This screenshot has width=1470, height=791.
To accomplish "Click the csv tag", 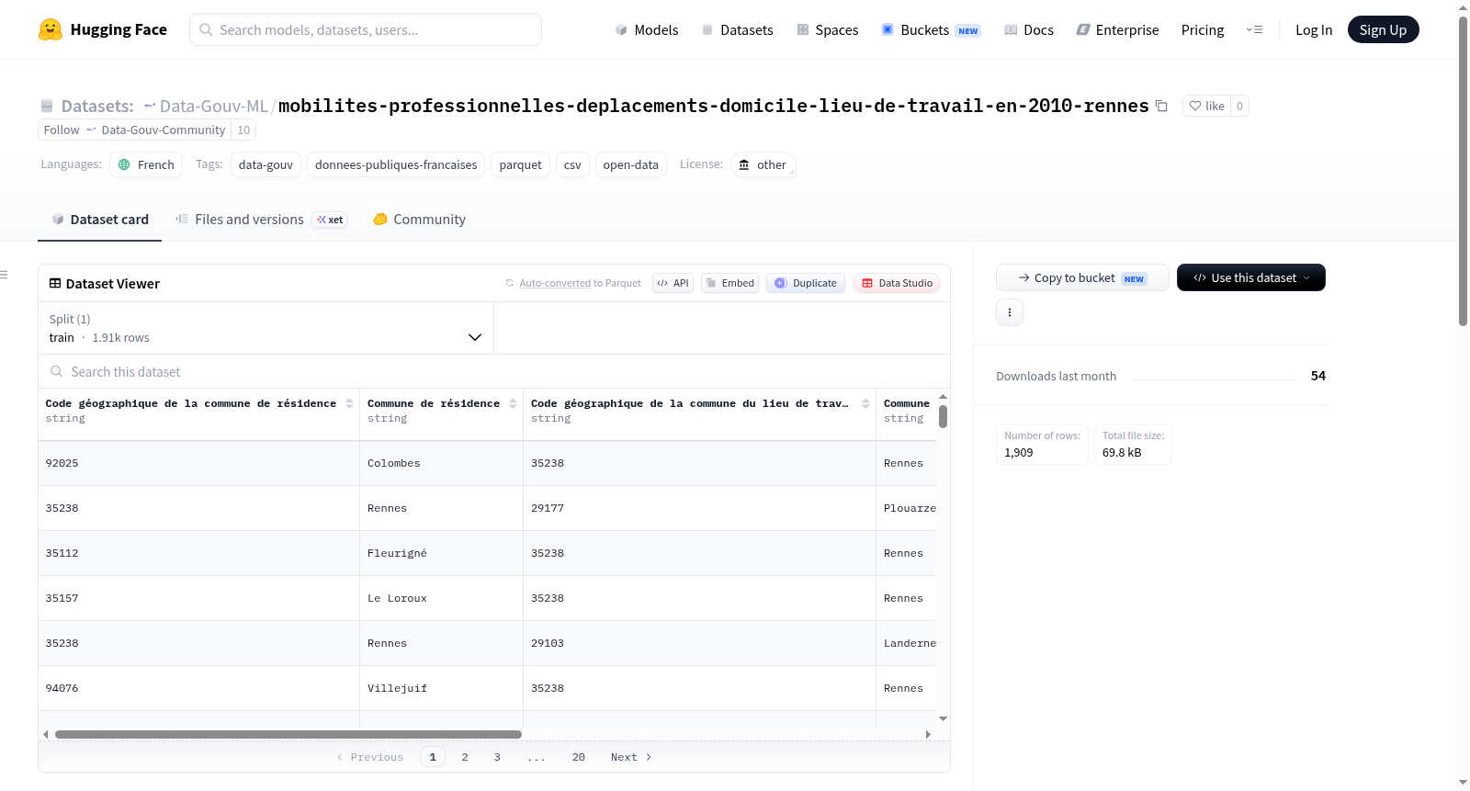I will (x=572, y=164).
